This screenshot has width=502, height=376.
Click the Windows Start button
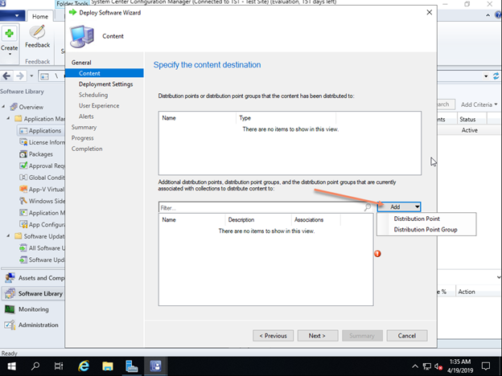click(x=11, y=366)
